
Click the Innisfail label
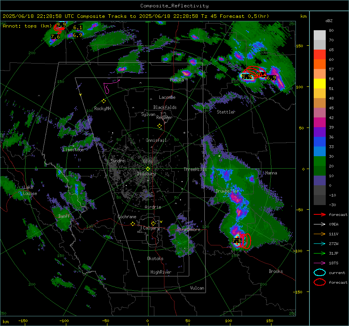tap(156, 140)
